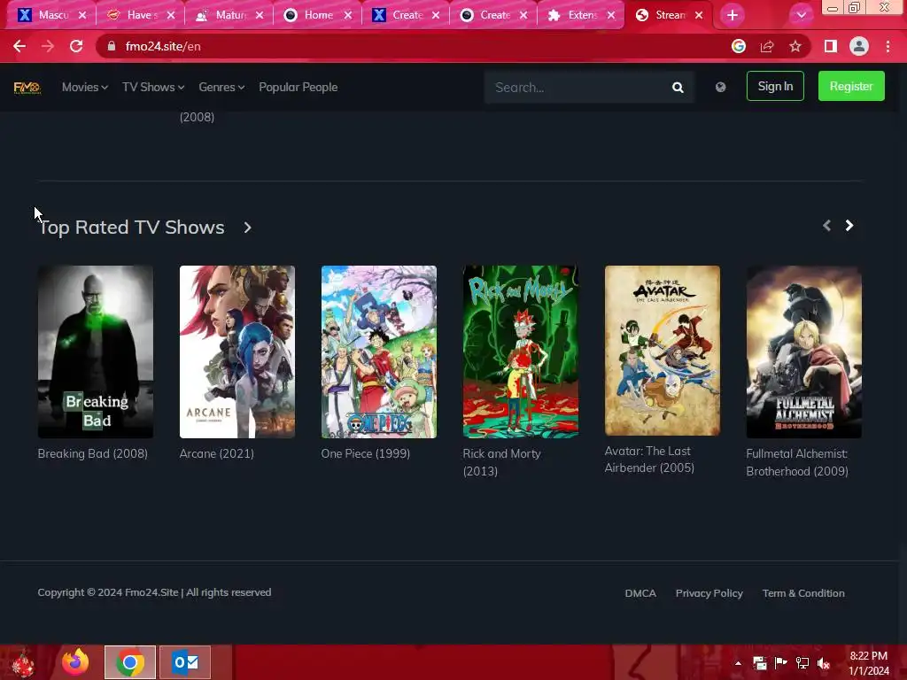
Task: Open Chrome three-dot menu
Action: (888, 46)
